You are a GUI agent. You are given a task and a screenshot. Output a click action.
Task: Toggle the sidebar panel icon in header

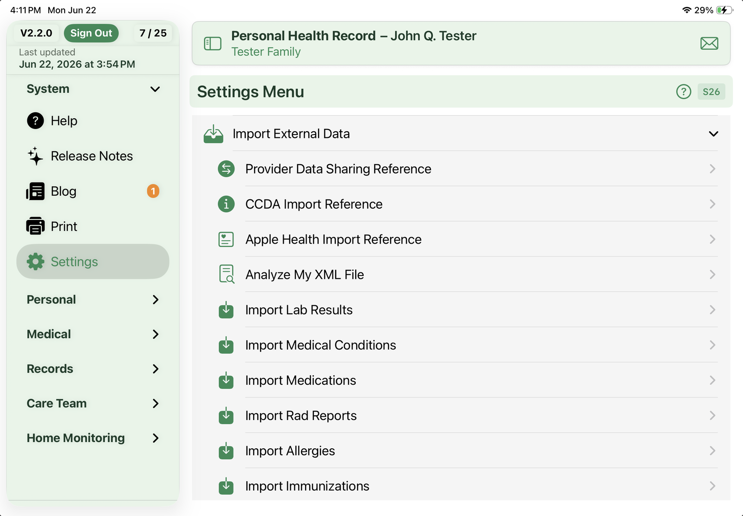[213, 44]
